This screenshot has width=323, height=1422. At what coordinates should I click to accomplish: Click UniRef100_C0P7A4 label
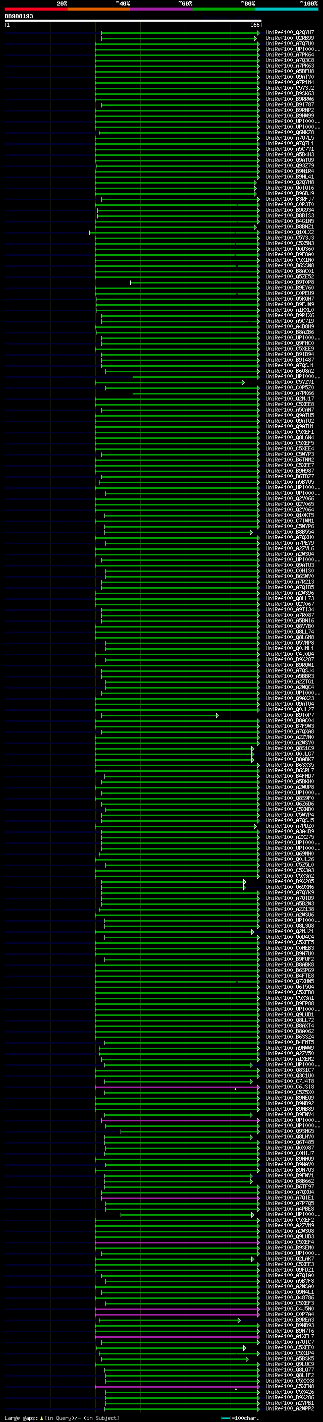click(290, 1315)
